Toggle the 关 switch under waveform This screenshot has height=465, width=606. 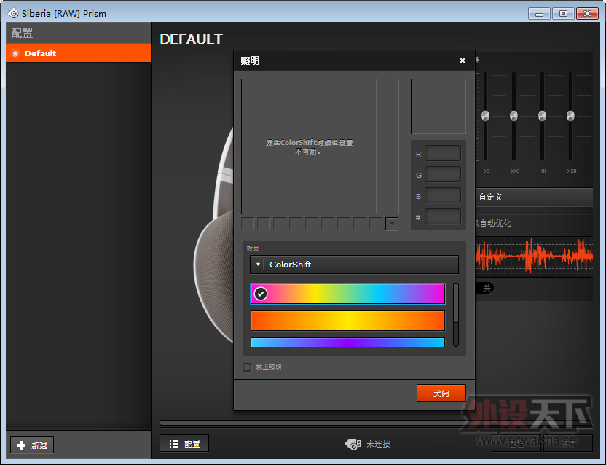[484, 288]
